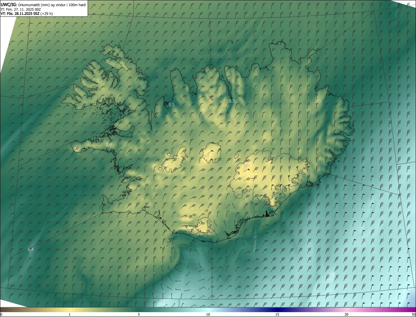This screenshot has width=416, height=317.
Task: Click the eastern 5.3 value label near Eyjafjörður
Action: (x=232, y=101)
